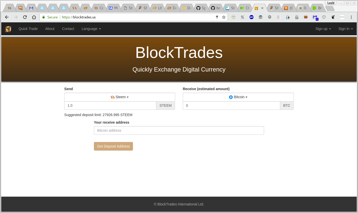The height and width of the screenshot is (213, 358).
Task: Open the brown envelope mail extension
Action: 306,17
